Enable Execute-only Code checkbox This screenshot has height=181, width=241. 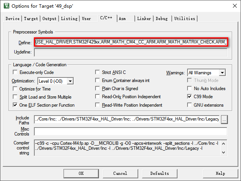click(x=15, y=72)
